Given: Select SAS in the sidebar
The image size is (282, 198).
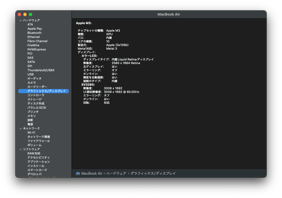Looking at the screenshot, I should (x=31, y=58).
